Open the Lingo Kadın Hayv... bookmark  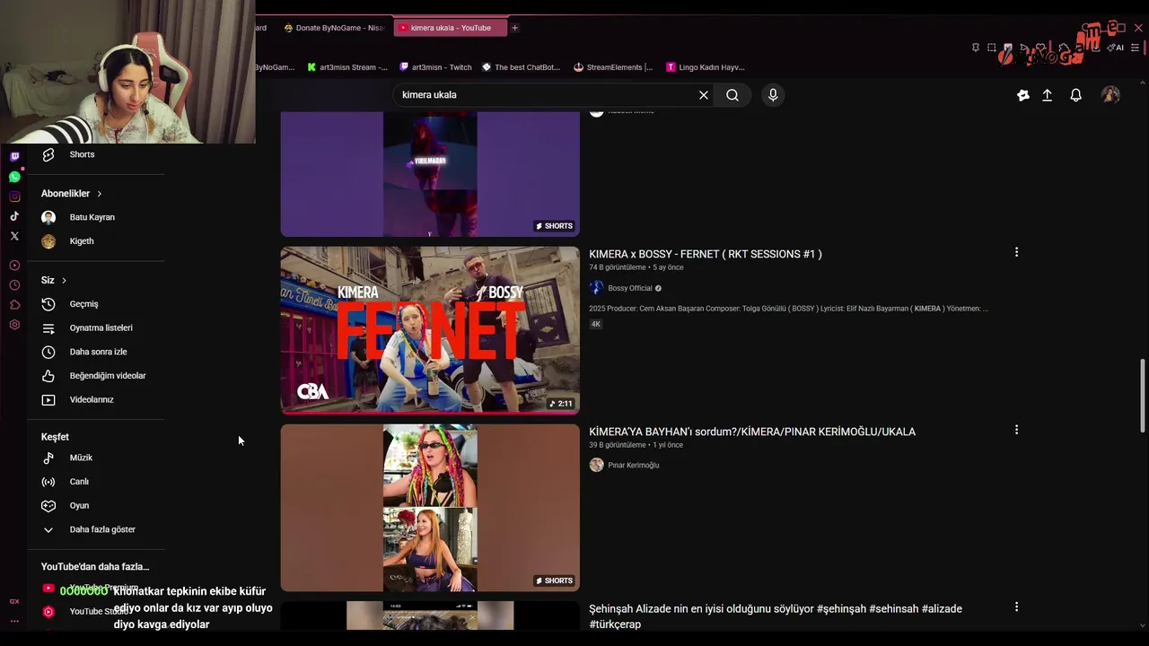(706, 67)
